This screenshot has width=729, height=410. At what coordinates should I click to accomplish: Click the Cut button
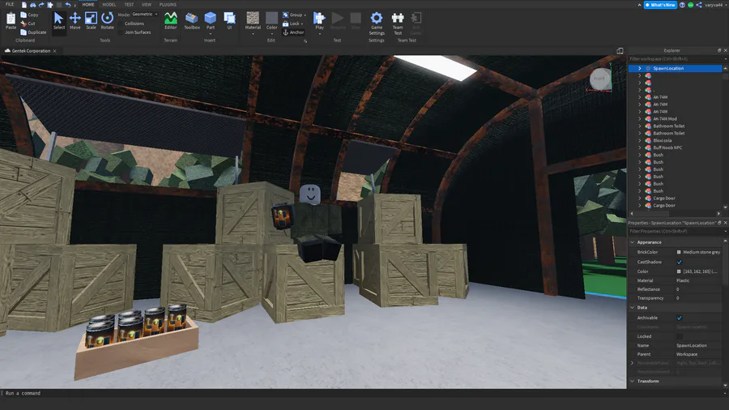click(28, 23)
